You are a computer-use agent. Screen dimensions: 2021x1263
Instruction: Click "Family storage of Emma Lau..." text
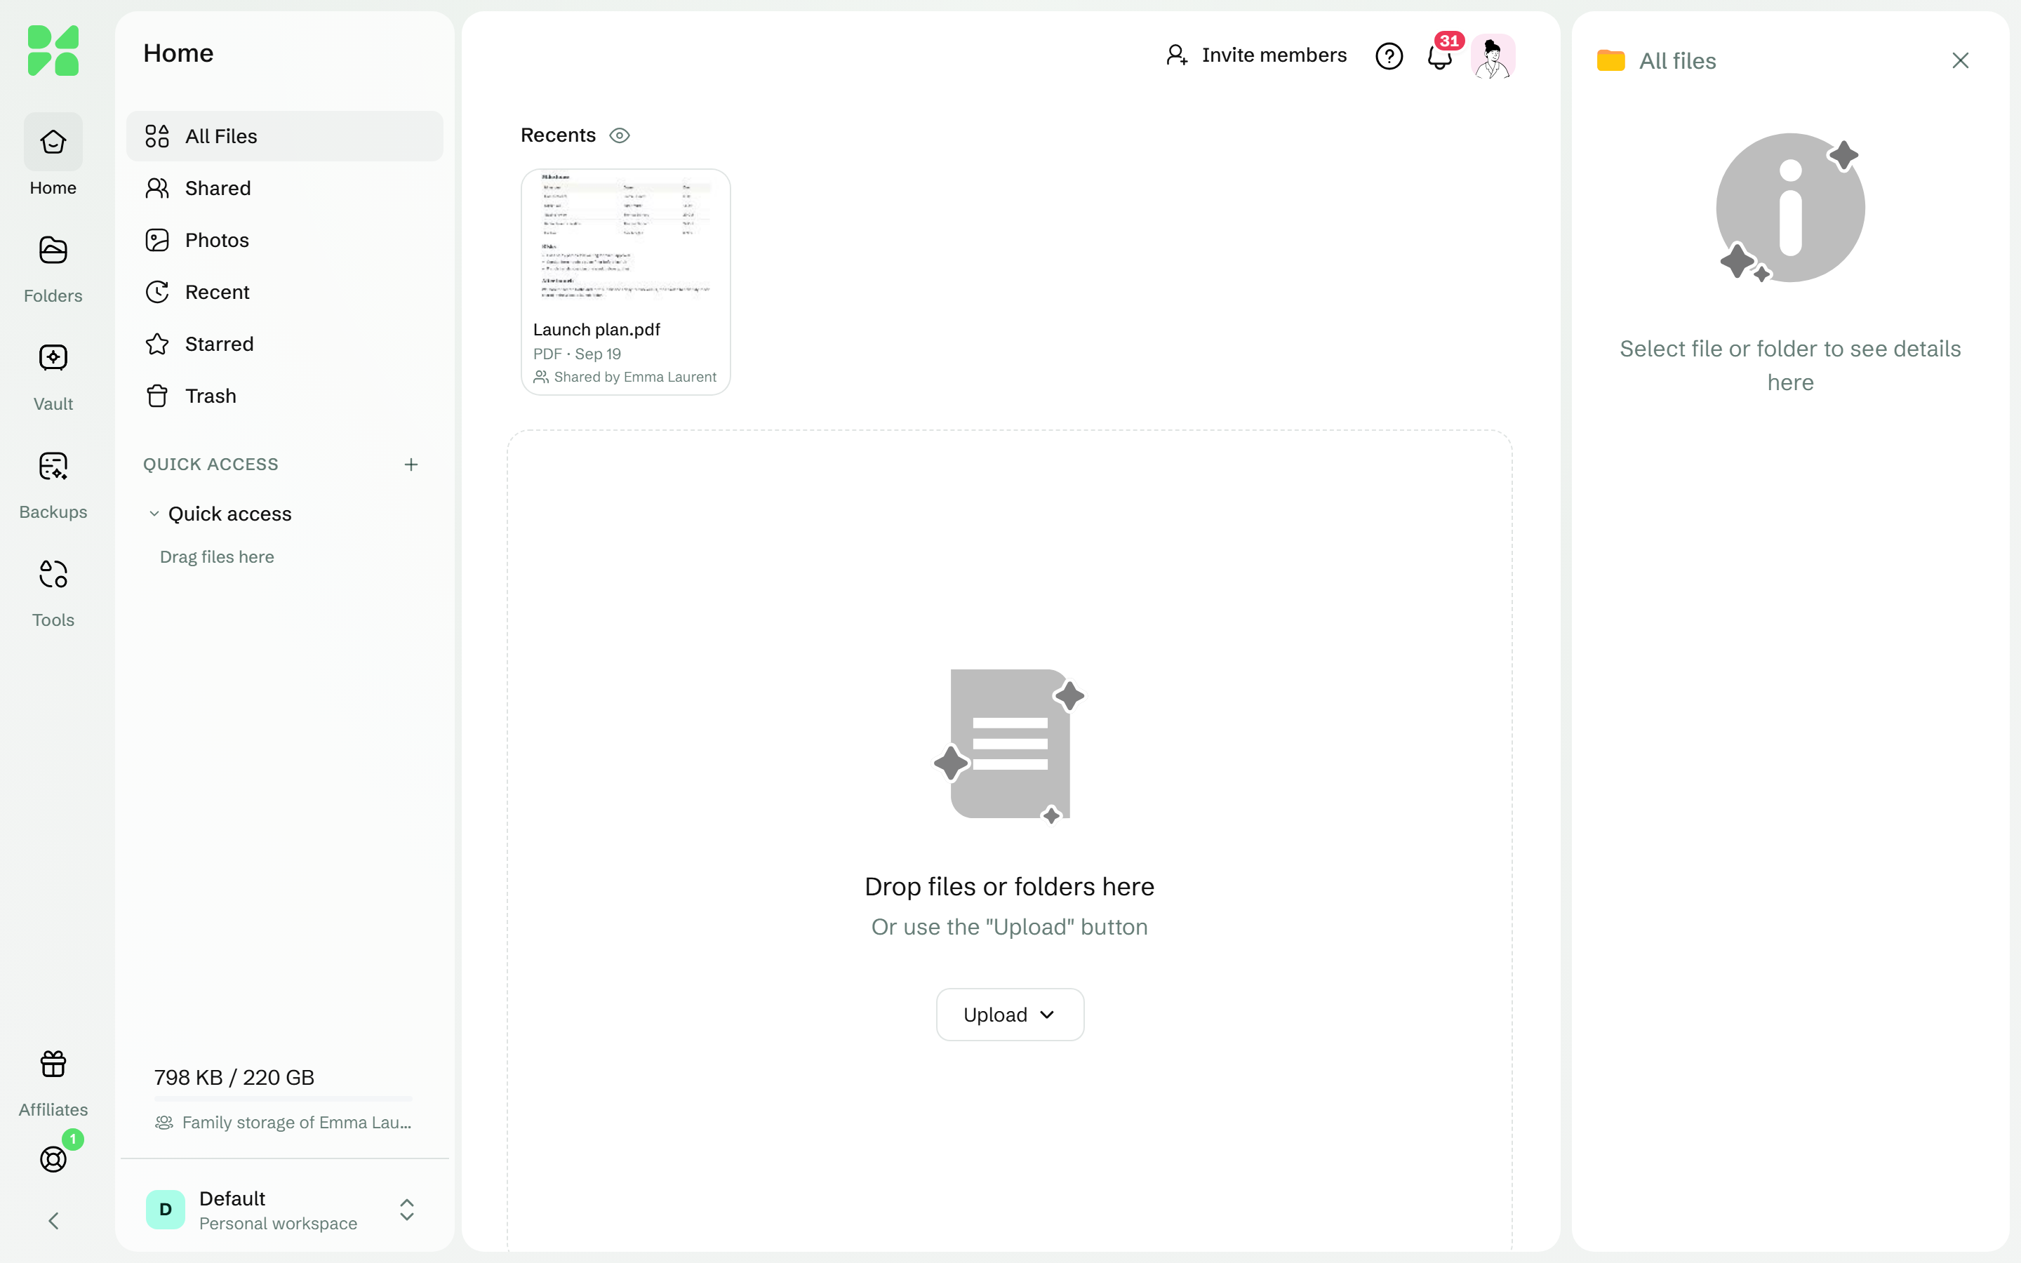(x=296, y=1123)
